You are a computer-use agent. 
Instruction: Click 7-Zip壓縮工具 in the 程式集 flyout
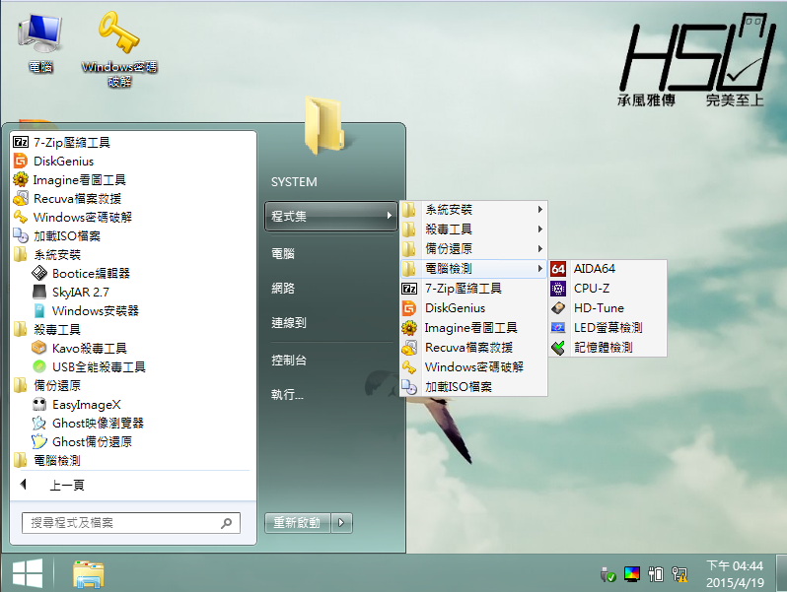point(473,289)
